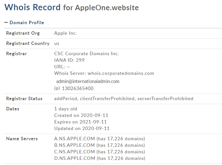Click the D.NS.APPLE.COM name server entry
Viewport: 222px width, 165px height.
(100, 158)
